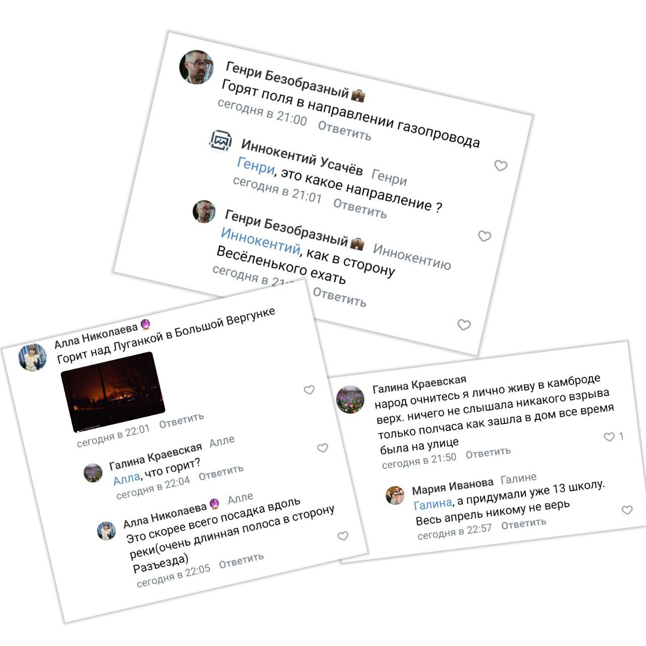Viewport: 646px width, 646px height.
Task: Like Мария Иванова's reply about 13 школу
Action: (627, 510)
